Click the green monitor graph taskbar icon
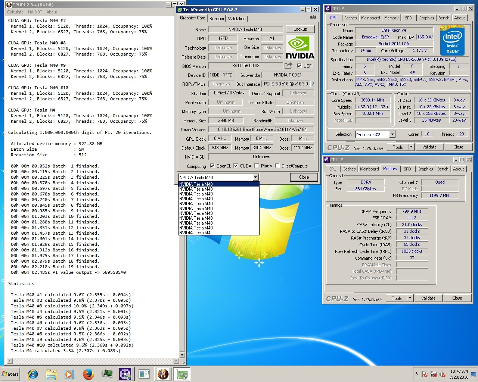Screen dimensions: 478x382 (x=107, y=374)
